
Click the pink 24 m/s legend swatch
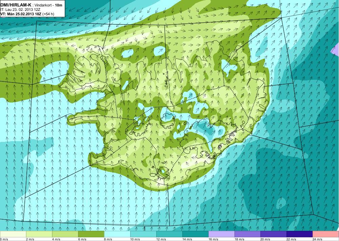click(x=326, y=234)
